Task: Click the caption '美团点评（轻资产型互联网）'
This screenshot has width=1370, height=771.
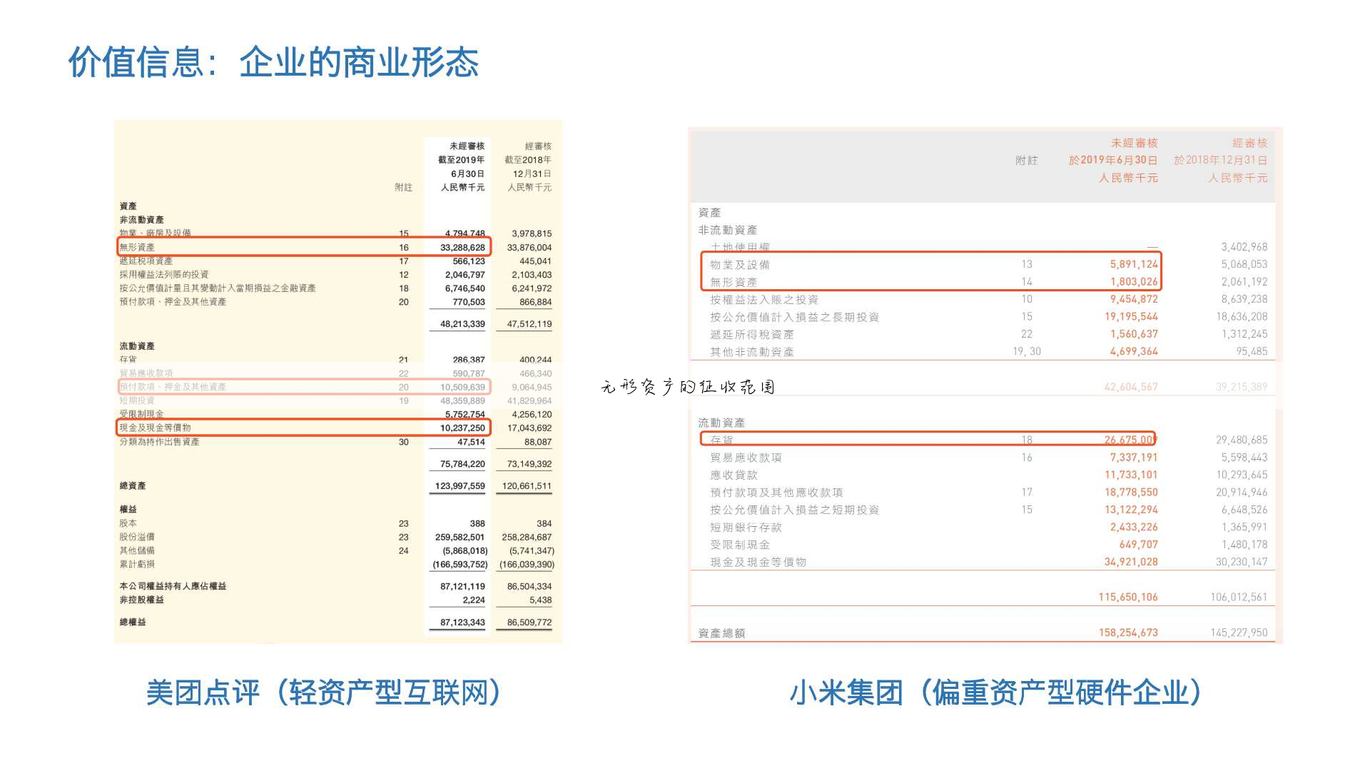Action: pos(323,692)
